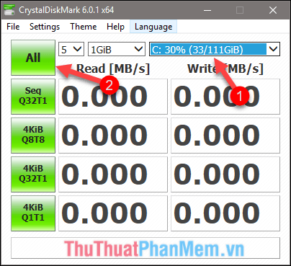Click the CrystalDiskMark app icon in title bar

9,10
